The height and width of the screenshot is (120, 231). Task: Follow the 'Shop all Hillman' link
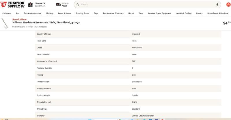pyautogui.click(x=19, y=19)
